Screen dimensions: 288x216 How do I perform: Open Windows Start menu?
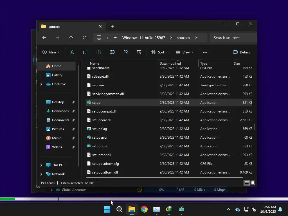[107, 209]
